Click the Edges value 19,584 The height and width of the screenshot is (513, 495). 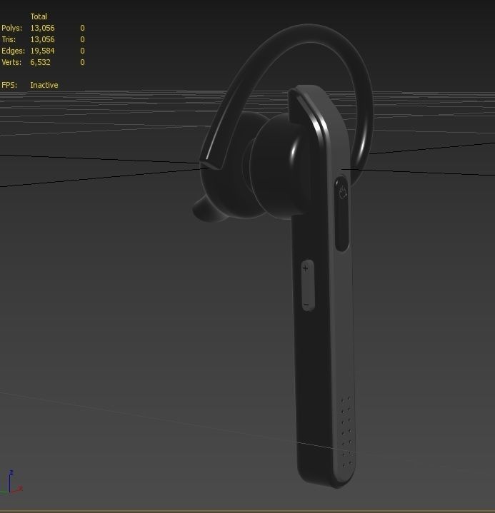pyautogui.click(x=42, y=51)
